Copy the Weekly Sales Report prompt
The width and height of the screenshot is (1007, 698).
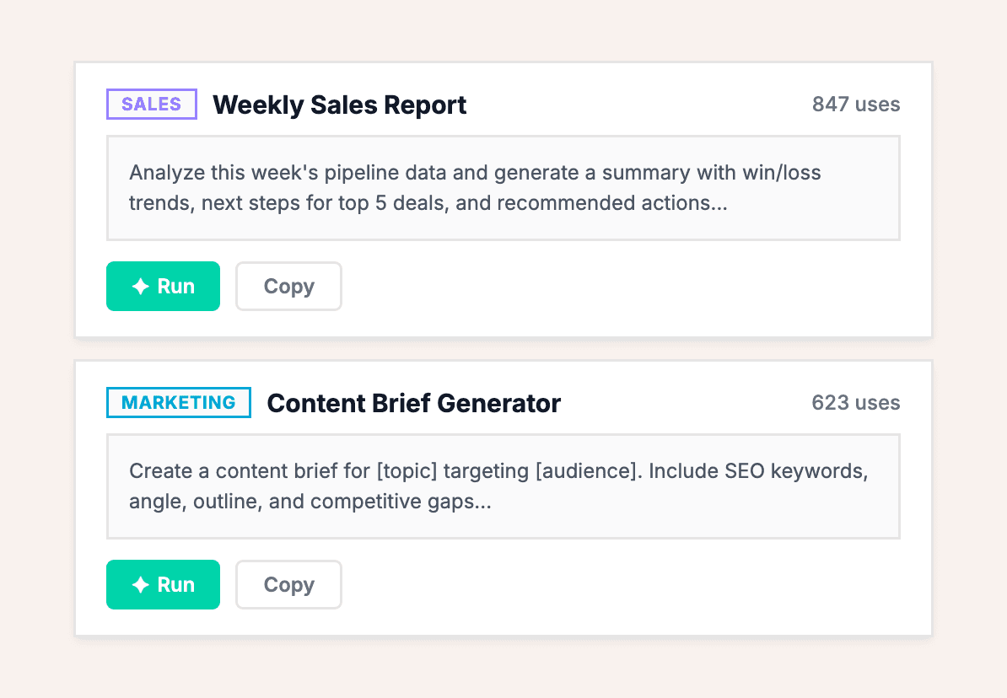click(288, 287)
